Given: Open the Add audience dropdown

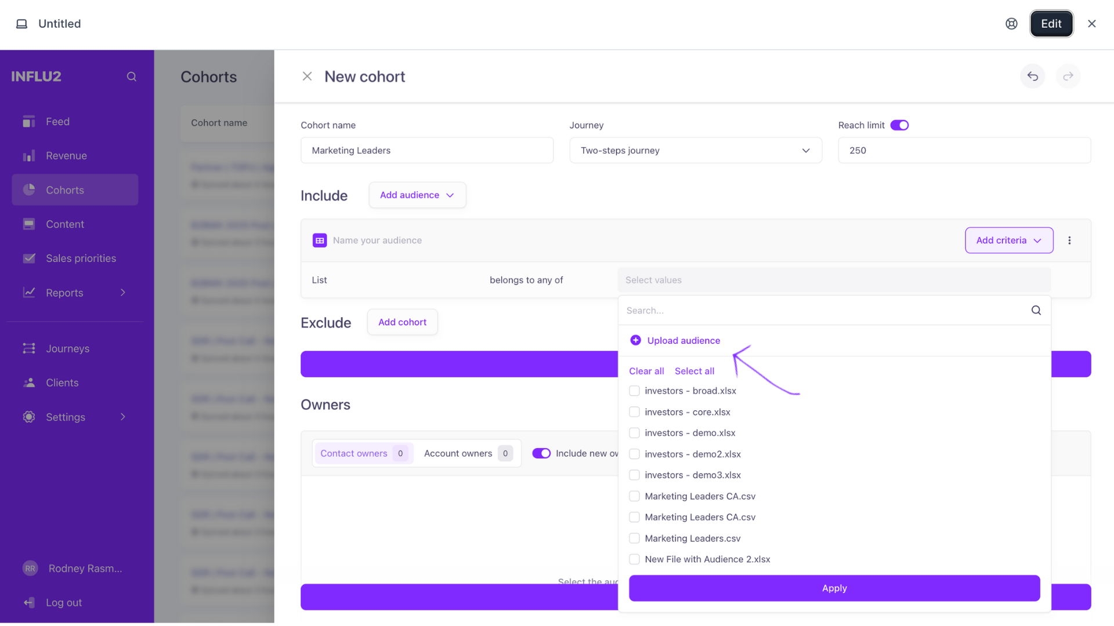Looking at the screenshot, I should [x=417, y=195].
